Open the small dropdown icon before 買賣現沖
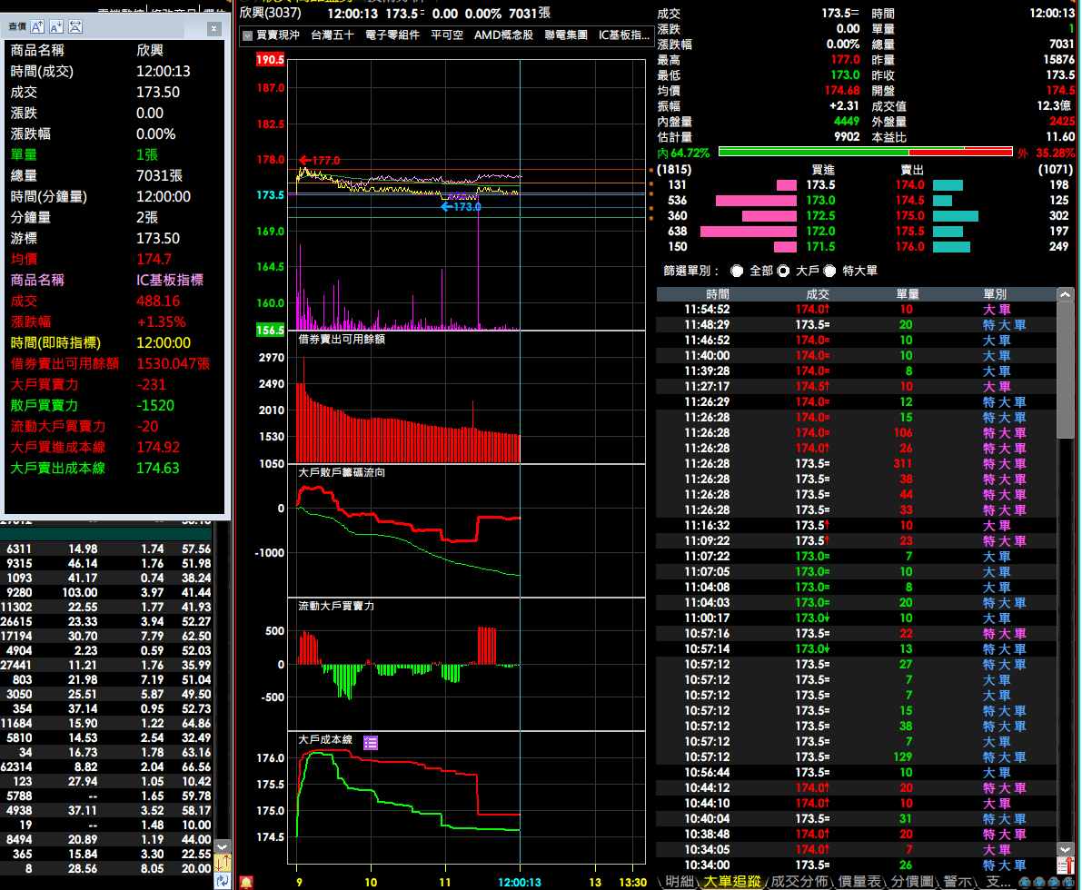This screenshot has height=890, width=1082. pos(247,35)
